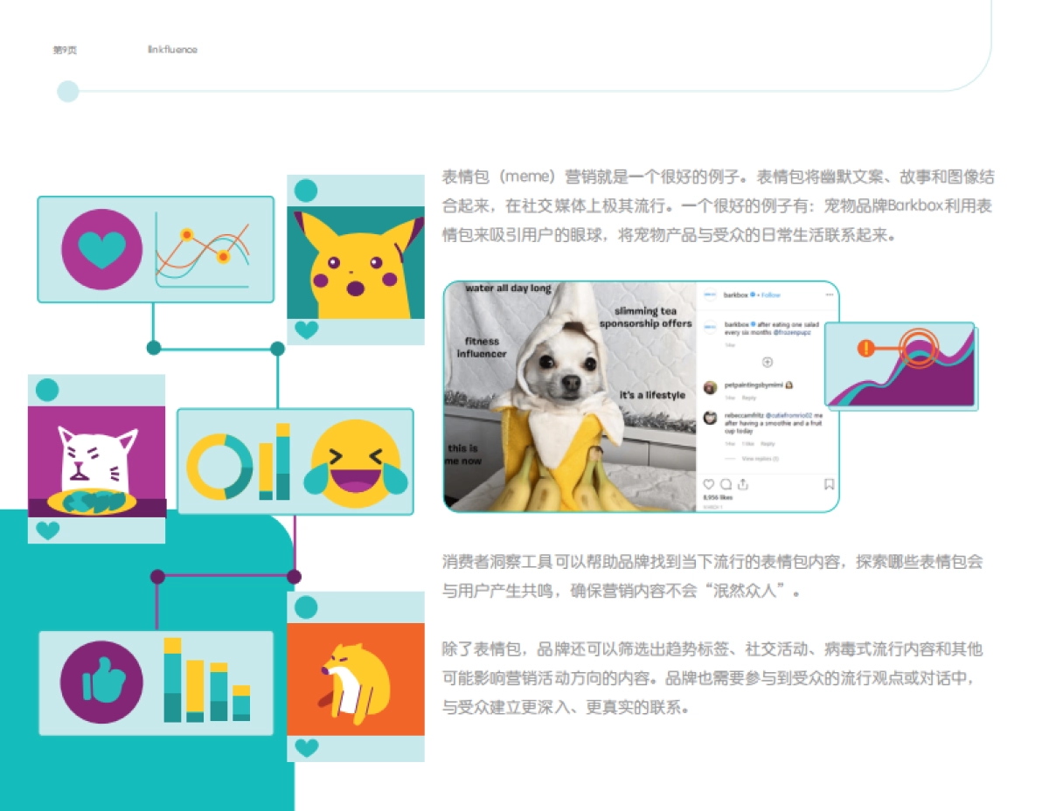Viewport: 1049px width, 811px height.
Task: Click the share icon in the Instagram post
Action: 742,484
